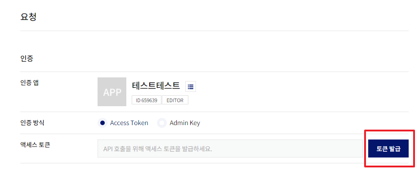Click the white APP text inside thumbnail
This screenshot has height=180, width=419.
(x=112, y=92)
